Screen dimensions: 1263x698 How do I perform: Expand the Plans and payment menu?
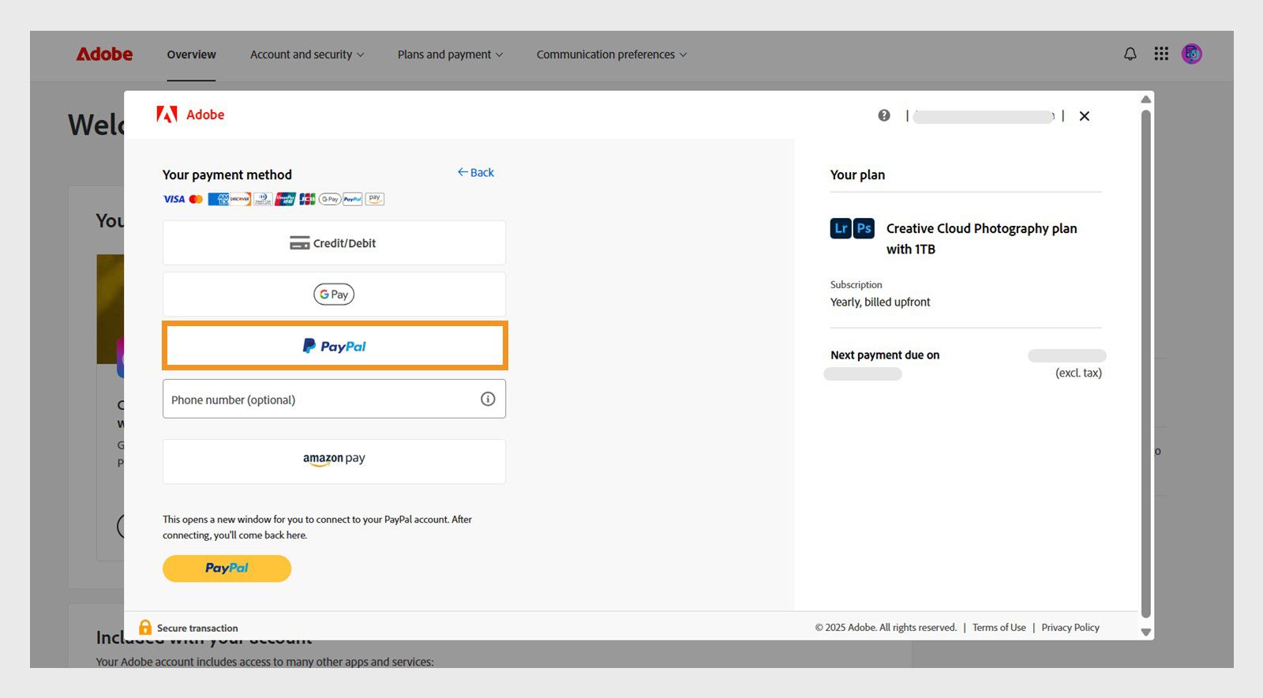pyautogui.click(x=450, y=54)
